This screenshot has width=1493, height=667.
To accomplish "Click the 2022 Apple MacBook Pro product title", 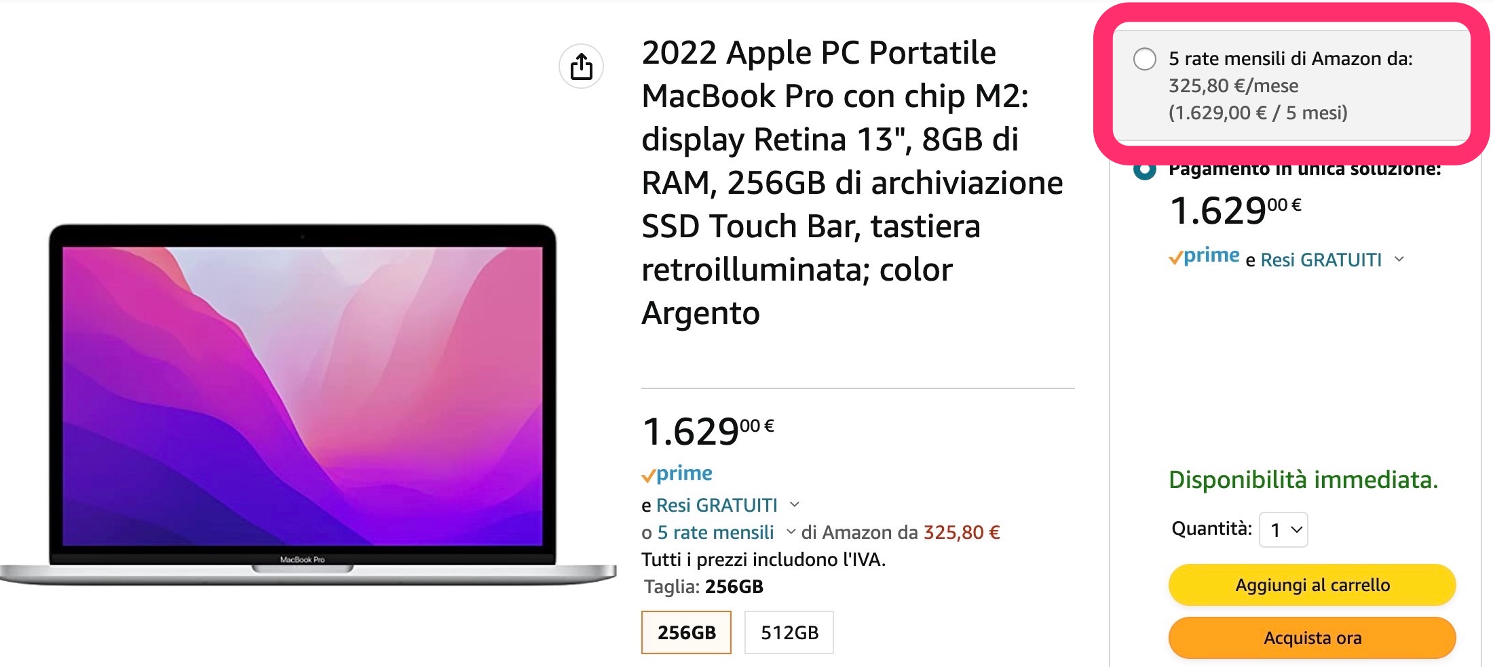I will click(852, 183).
